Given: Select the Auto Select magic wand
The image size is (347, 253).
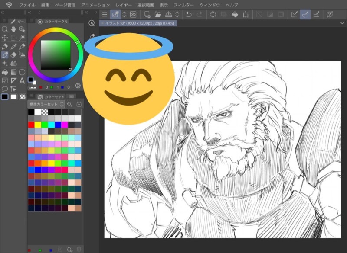Looking at the screenshot, I should (22, 38).
